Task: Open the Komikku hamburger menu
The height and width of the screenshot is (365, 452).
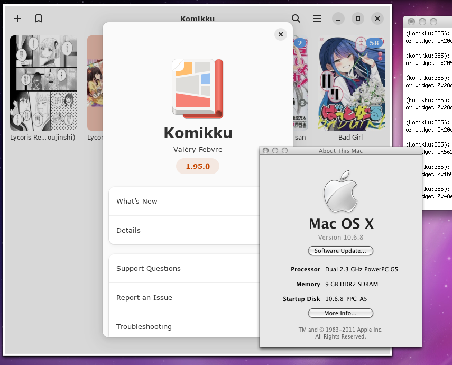Action: (x=317, y=19)
